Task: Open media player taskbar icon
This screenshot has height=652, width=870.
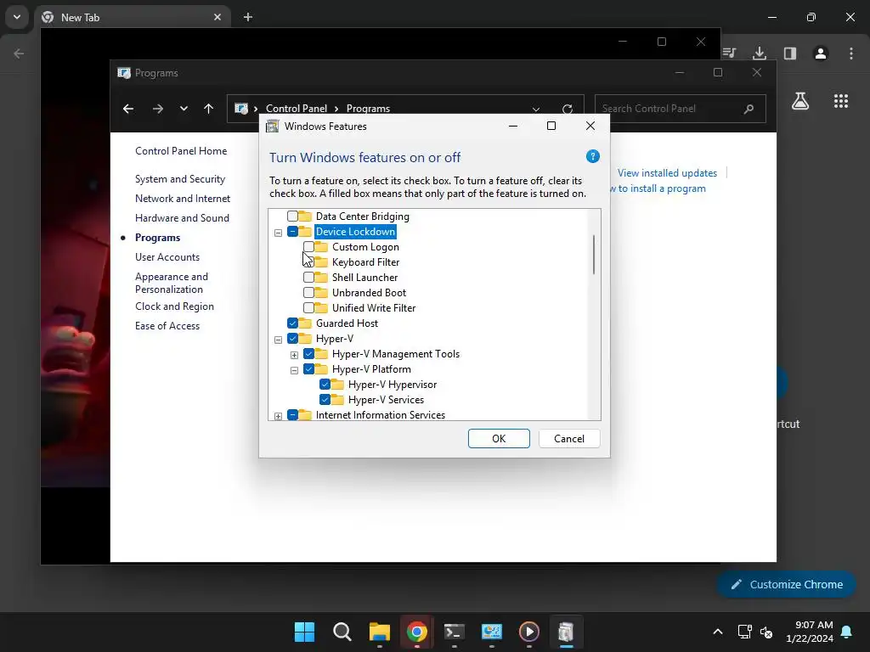Action: (528, 632)
